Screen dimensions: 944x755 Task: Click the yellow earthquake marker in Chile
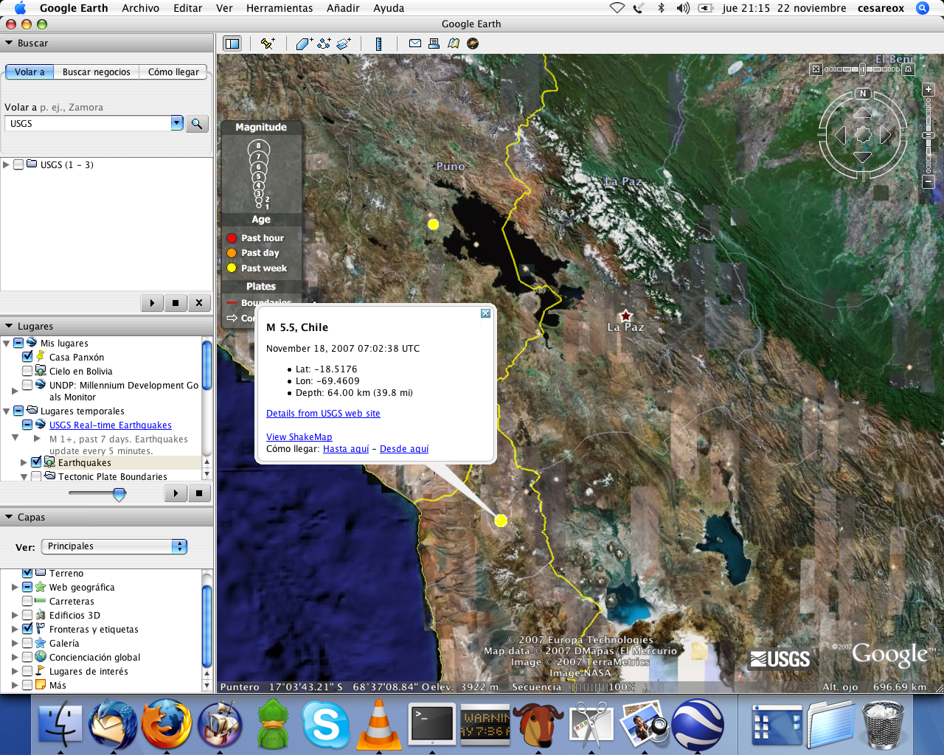click(501, 521)
